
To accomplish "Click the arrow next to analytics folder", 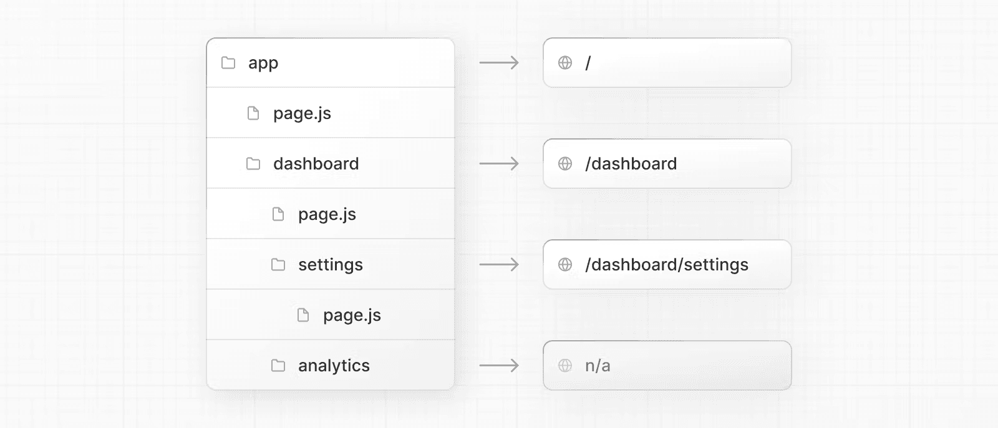I will point(499,366).
